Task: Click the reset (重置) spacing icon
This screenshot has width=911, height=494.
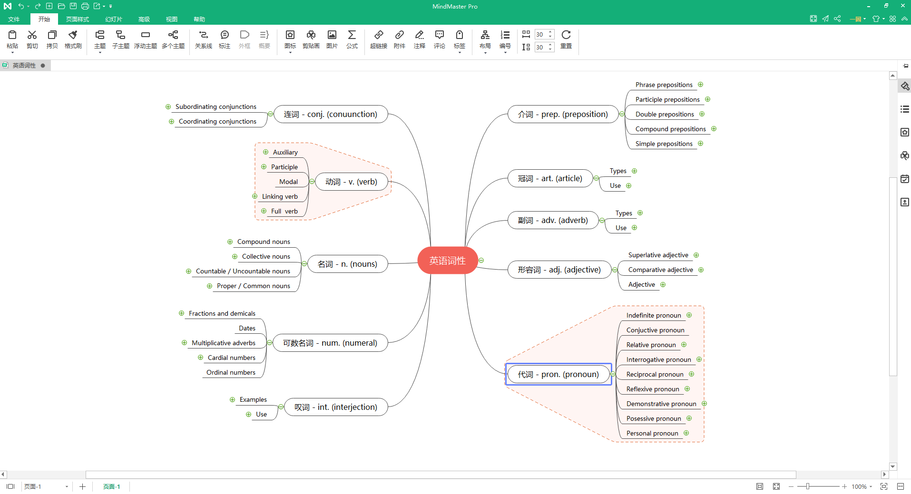Action: (566, 39)
